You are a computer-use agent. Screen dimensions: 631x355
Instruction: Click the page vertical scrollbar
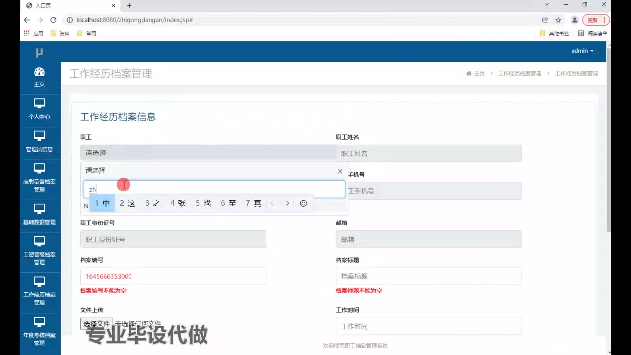[609, 138]
